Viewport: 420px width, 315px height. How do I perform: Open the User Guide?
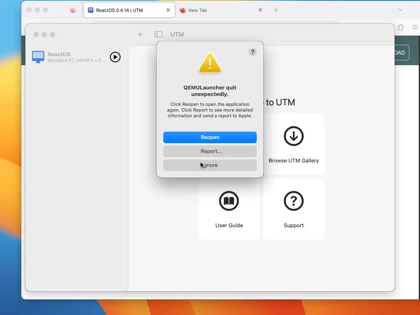pos(229,209)
